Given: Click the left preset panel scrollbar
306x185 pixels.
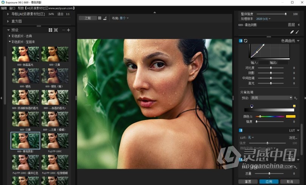Looking at the screenshot, I should point(5,80).
